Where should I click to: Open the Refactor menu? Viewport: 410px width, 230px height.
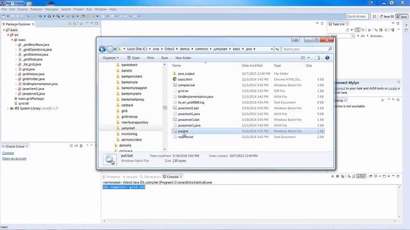(x=37, y=9)
